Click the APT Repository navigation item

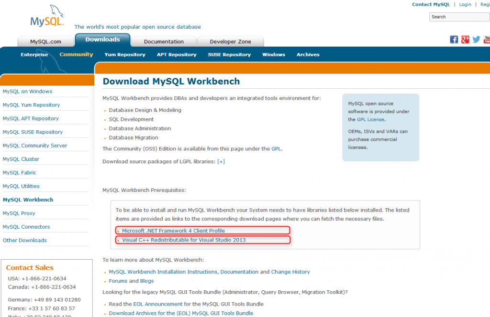tap(176, 54)
